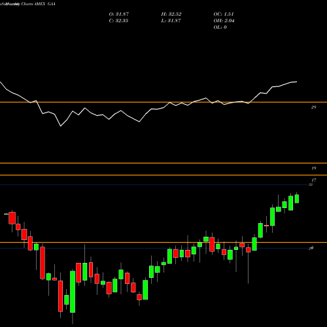Click the 'OL: 0' readout
Screen dimensions: 327x327
tap(220, 27)
